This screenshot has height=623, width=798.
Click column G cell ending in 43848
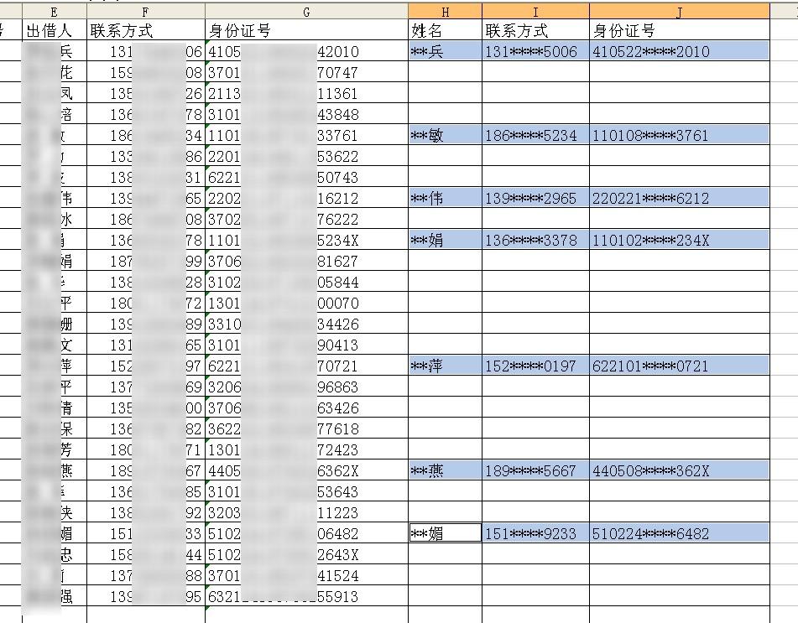tap(306, 114)
